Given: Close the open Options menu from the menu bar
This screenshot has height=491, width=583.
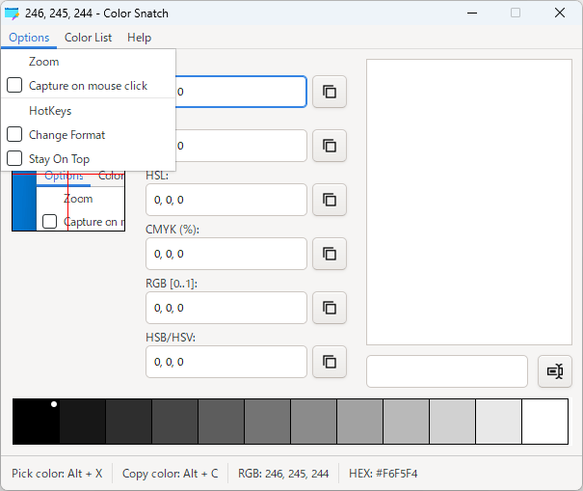Looking at the screenshot, I should coord(29,38).
